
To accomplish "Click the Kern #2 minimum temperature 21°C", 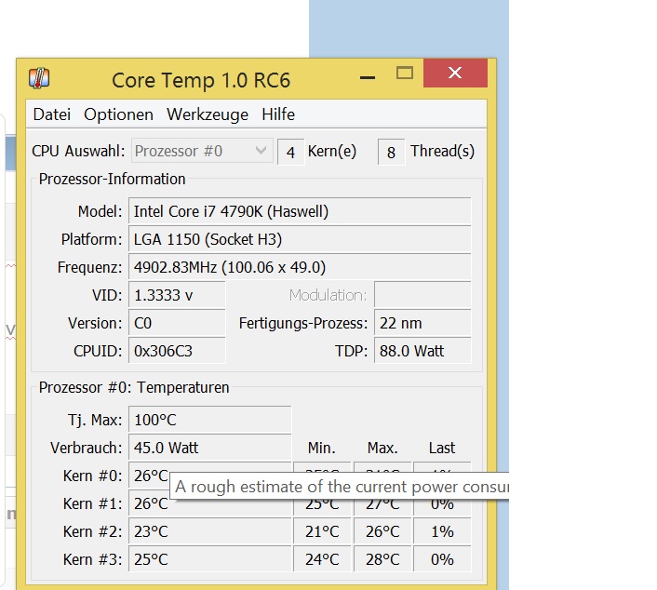I will click(x=322, y=531).
